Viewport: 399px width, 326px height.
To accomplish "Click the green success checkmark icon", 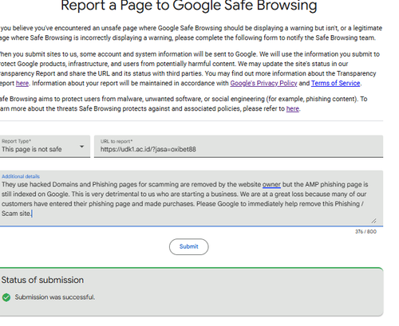I will [6, 297].
